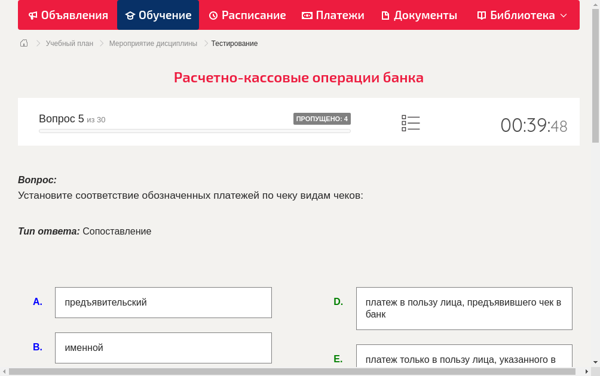
Task: Open the question list navigator icon
Action: (x=411, y=122)
